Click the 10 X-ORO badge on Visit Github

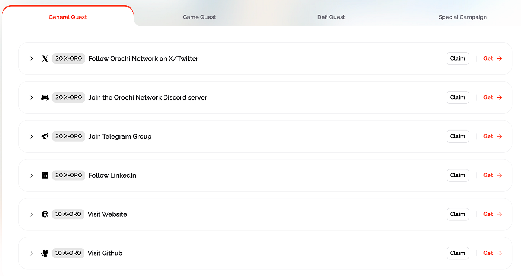pos(68,253)
